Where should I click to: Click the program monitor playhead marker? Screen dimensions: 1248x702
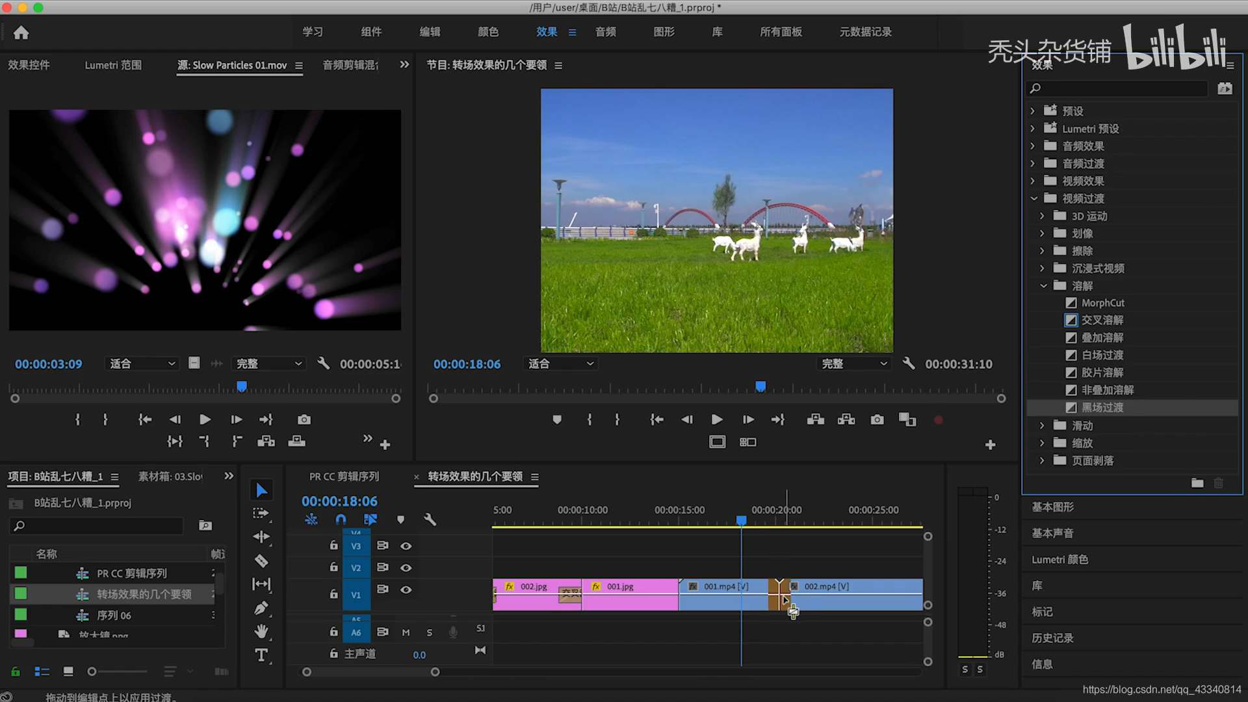(x=760, y=387)
